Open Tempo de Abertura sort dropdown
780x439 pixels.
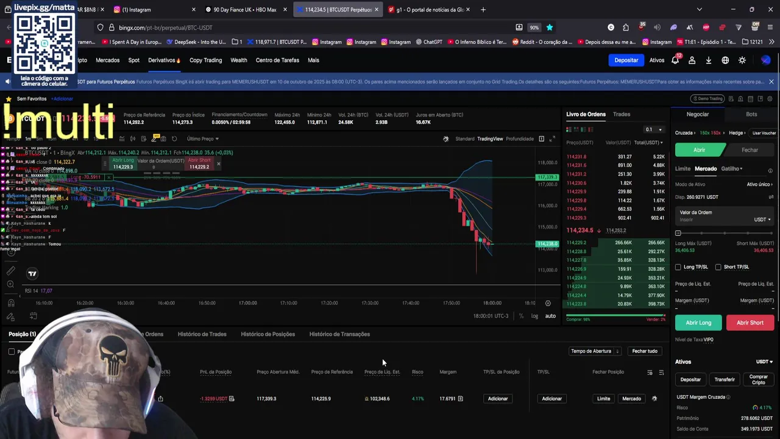coord(595,351)
